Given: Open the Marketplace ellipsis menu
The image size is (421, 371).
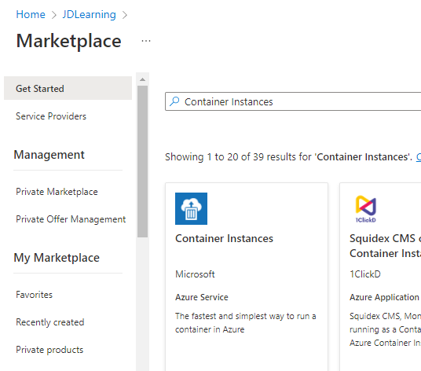Looking at the screenshot, I should (146, 41).
